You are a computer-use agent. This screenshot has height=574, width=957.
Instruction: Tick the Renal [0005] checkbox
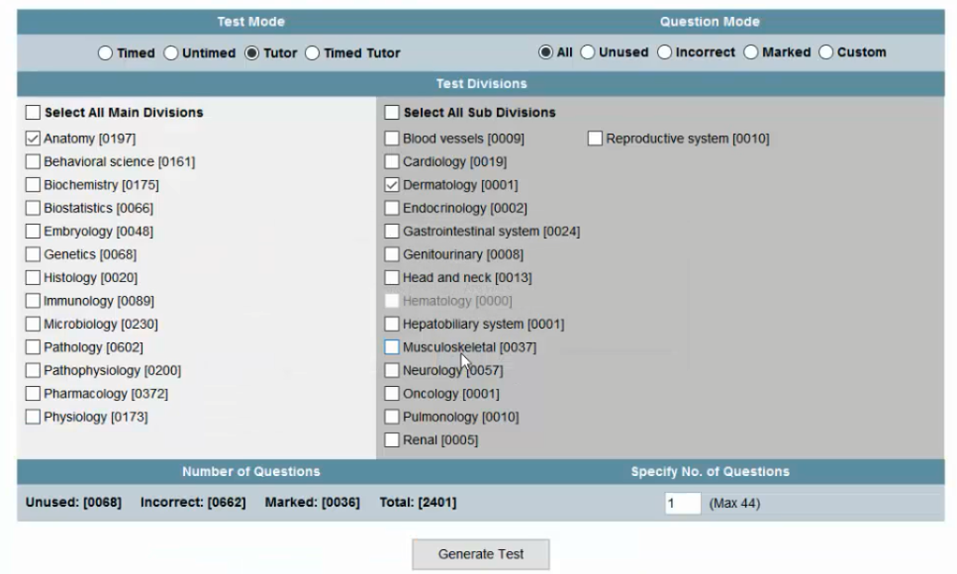(392, 440)
